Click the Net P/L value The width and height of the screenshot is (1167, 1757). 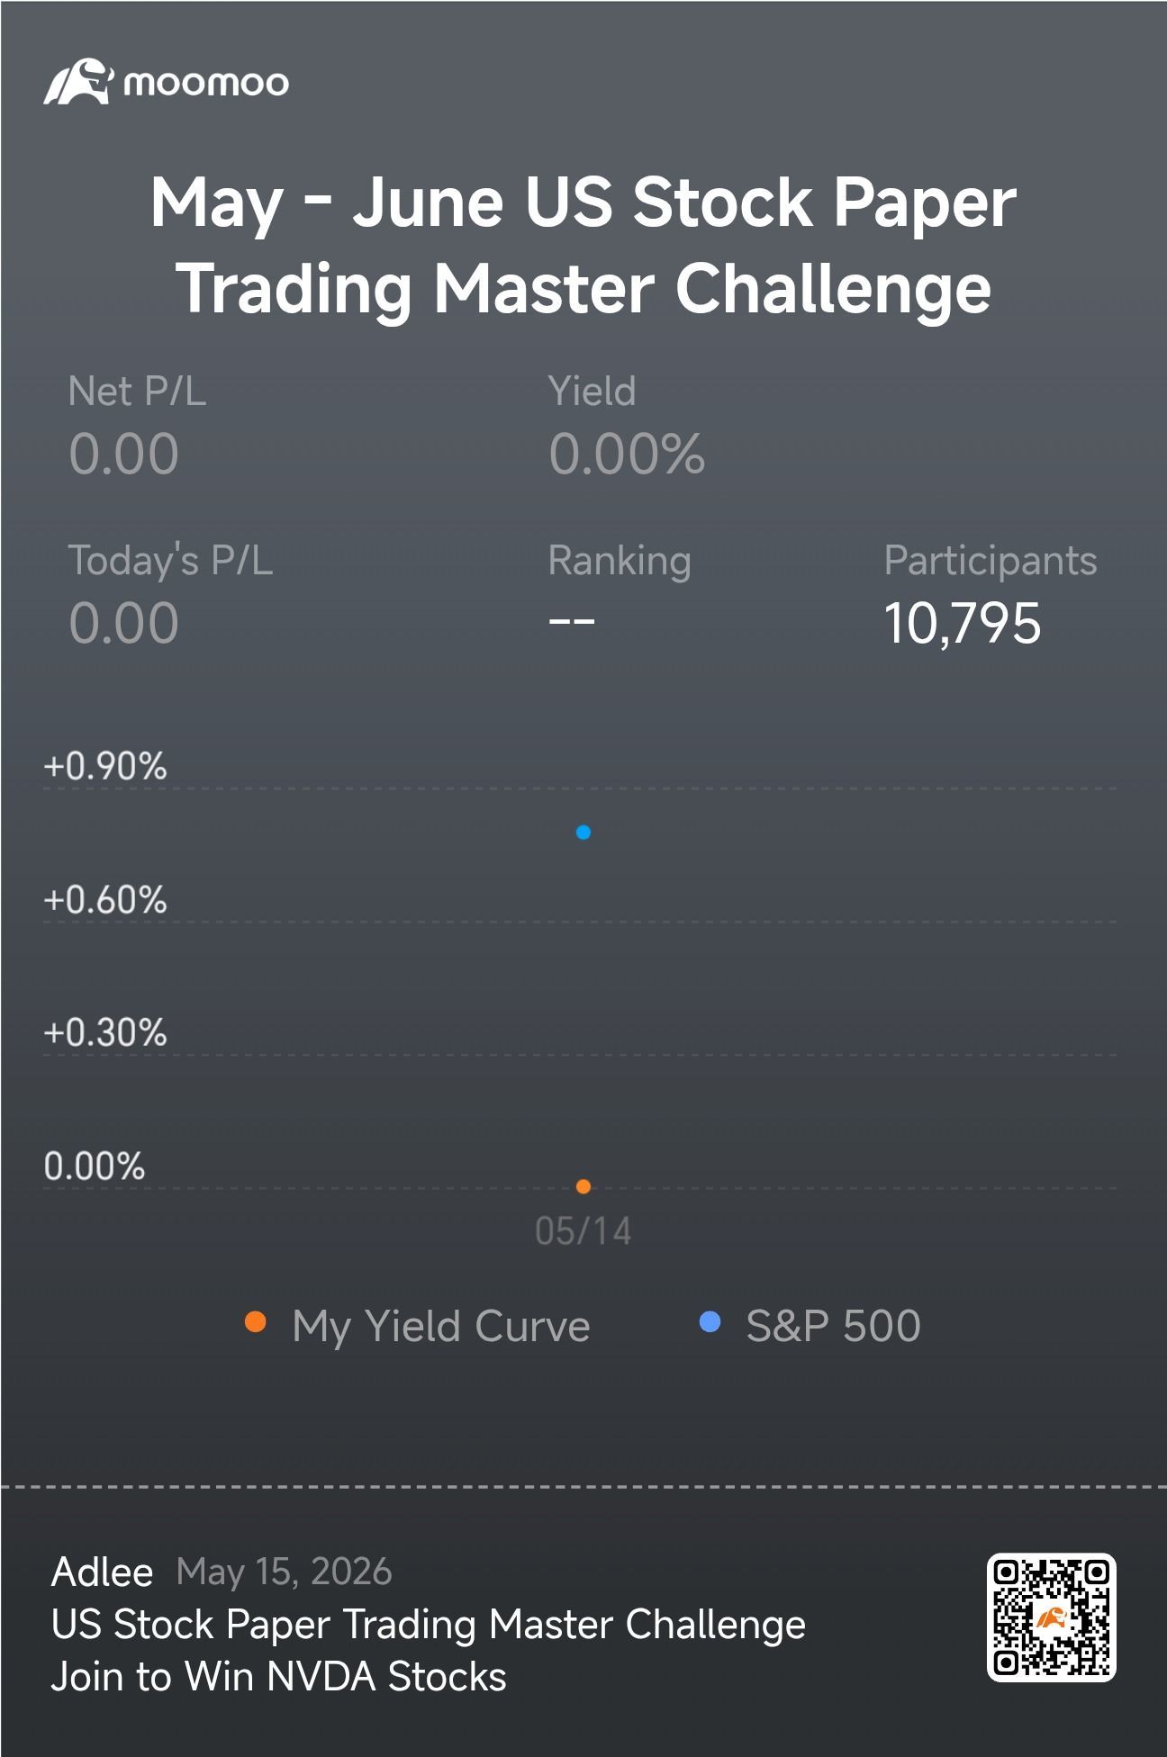click(123, 454)
